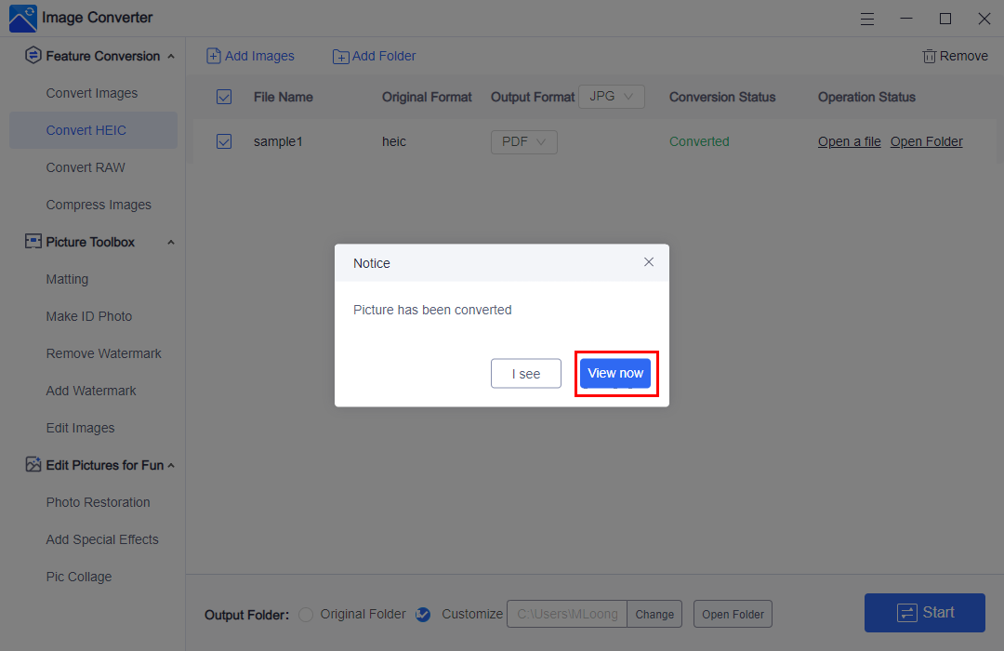Minimize the Image Converter window
1004x651 pixels.
pyautogui.click(x=906, y=19)
